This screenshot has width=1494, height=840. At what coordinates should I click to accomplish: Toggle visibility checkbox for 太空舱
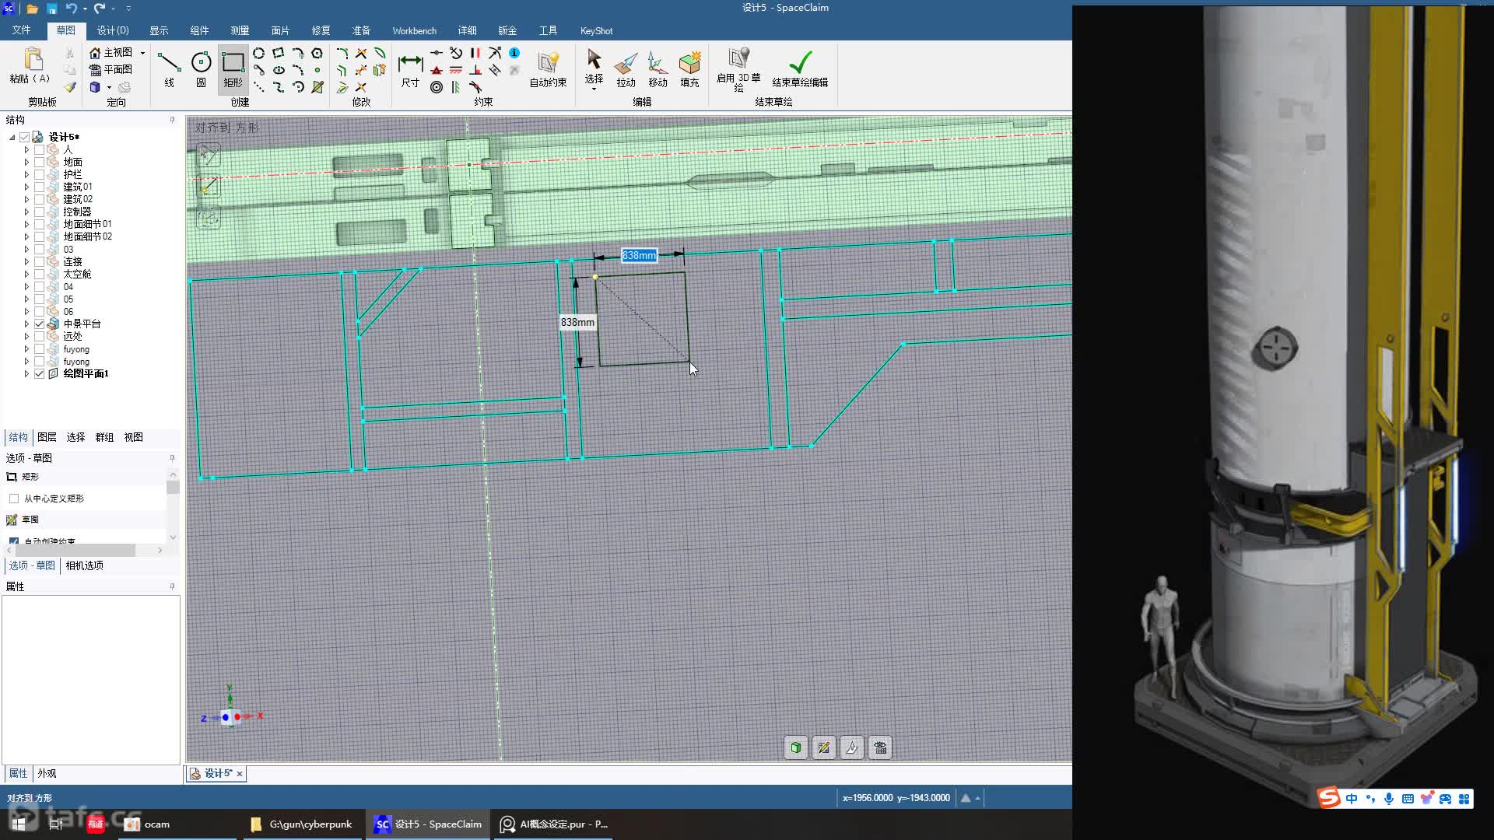click(39, 274)
